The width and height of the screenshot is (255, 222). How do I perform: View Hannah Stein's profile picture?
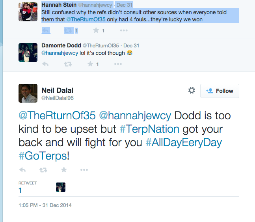coord(28,15)
